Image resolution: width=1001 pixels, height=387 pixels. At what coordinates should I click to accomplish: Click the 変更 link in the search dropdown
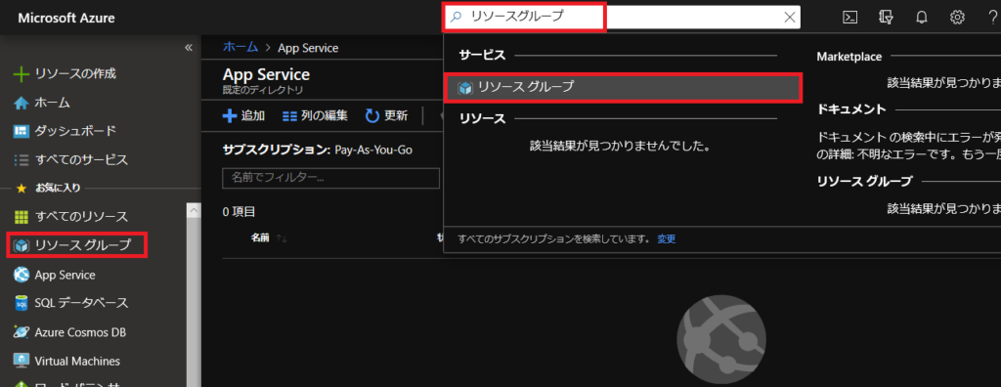pos(667,238)
